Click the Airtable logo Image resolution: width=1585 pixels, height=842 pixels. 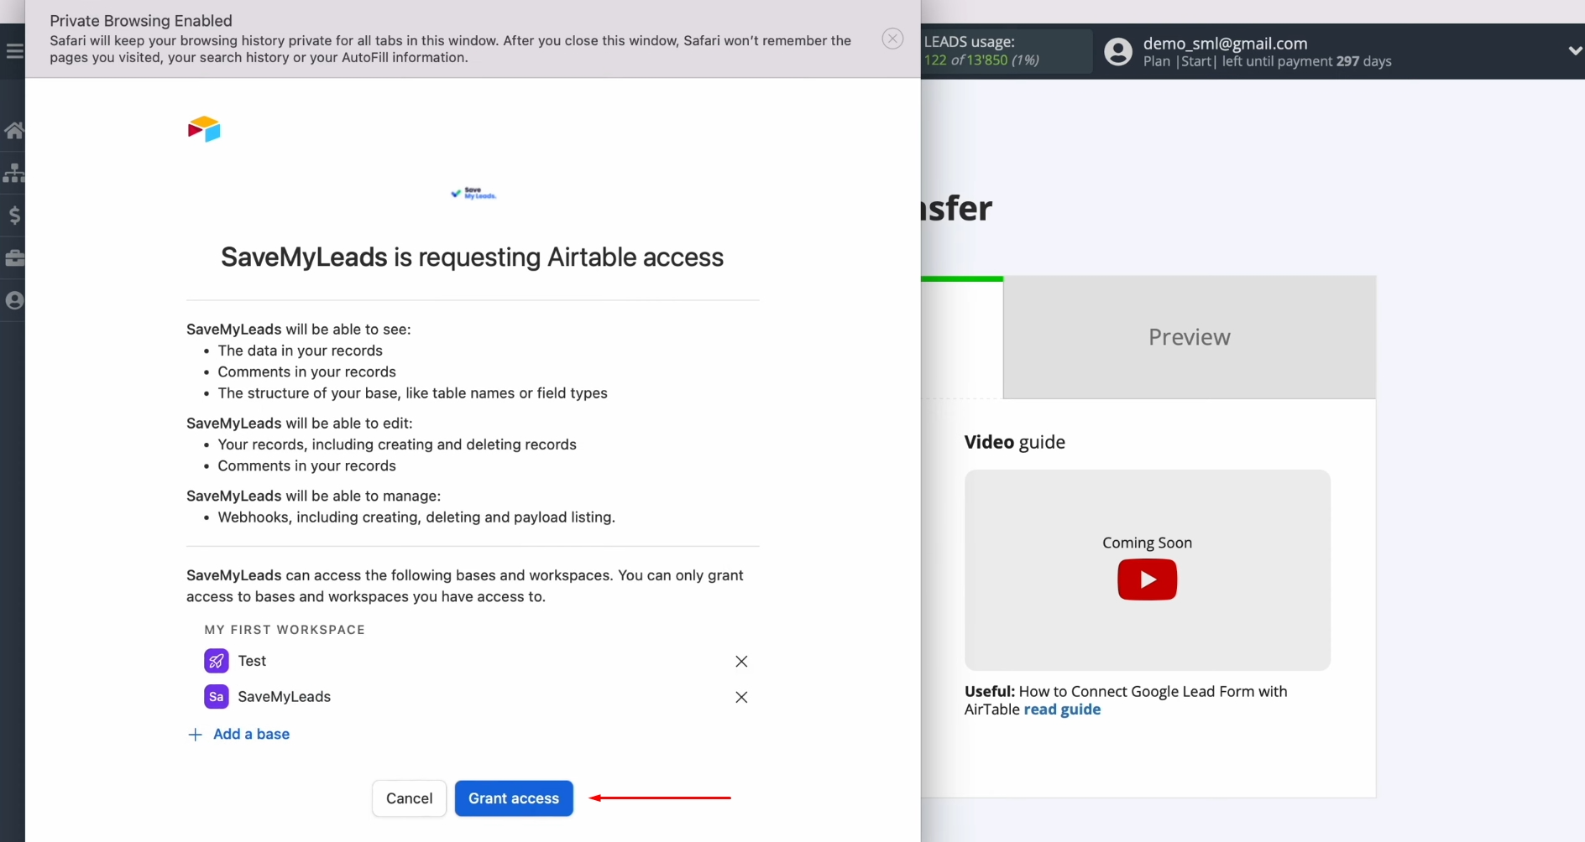tap(204, 129)
